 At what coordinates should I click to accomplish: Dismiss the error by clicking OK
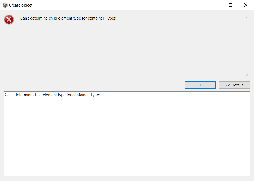pos(200,85)
